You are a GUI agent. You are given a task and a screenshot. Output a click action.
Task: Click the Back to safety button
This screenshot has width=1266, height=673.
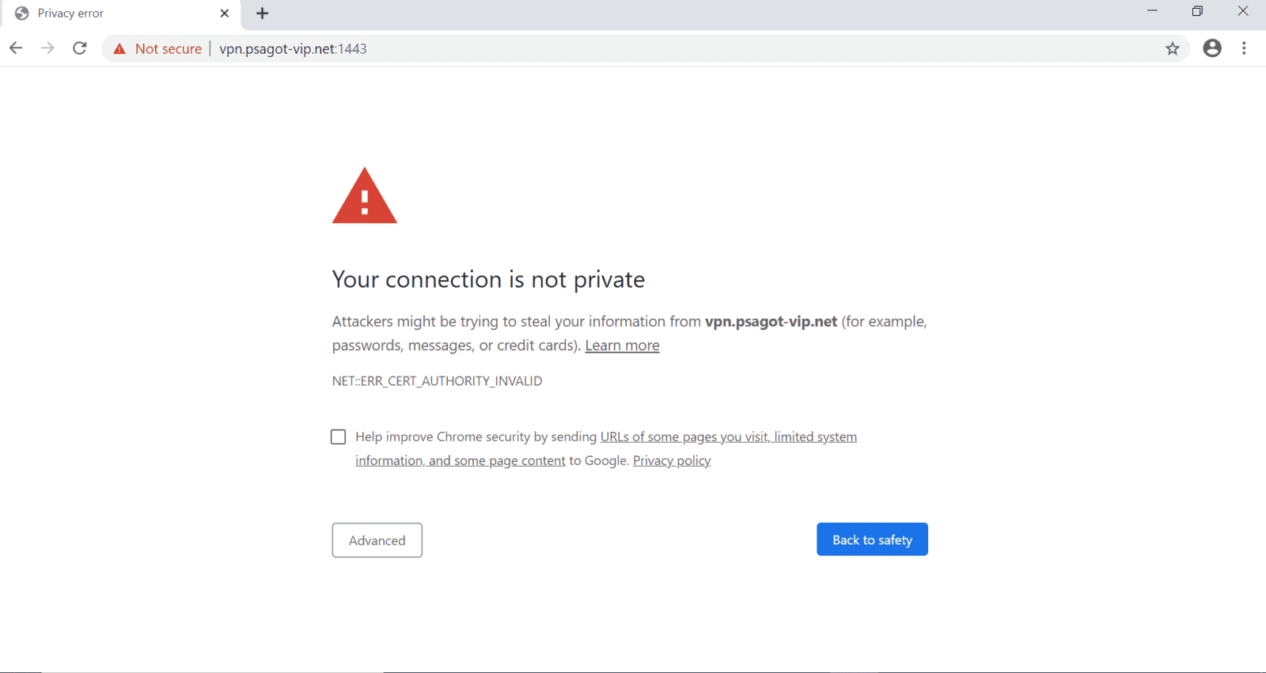point(872,539)
